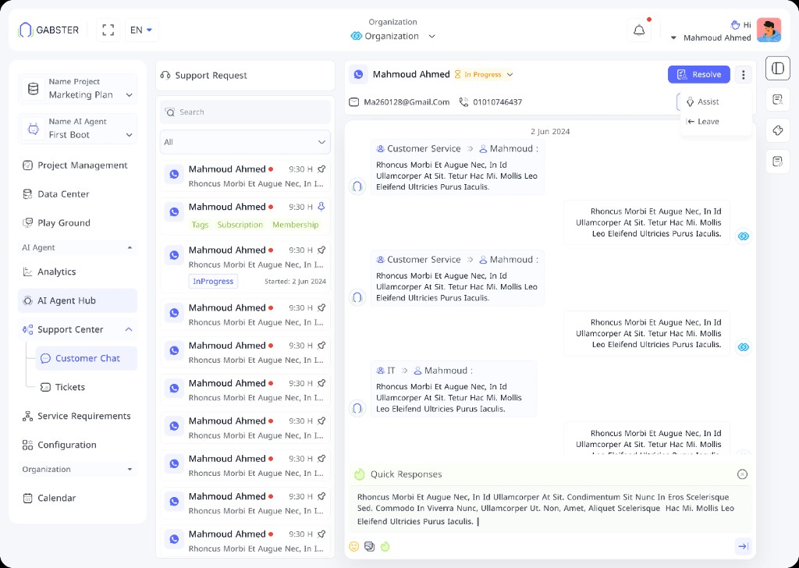799x568 pixels.
Task: Click the email envelope icon
Action: 353,102
